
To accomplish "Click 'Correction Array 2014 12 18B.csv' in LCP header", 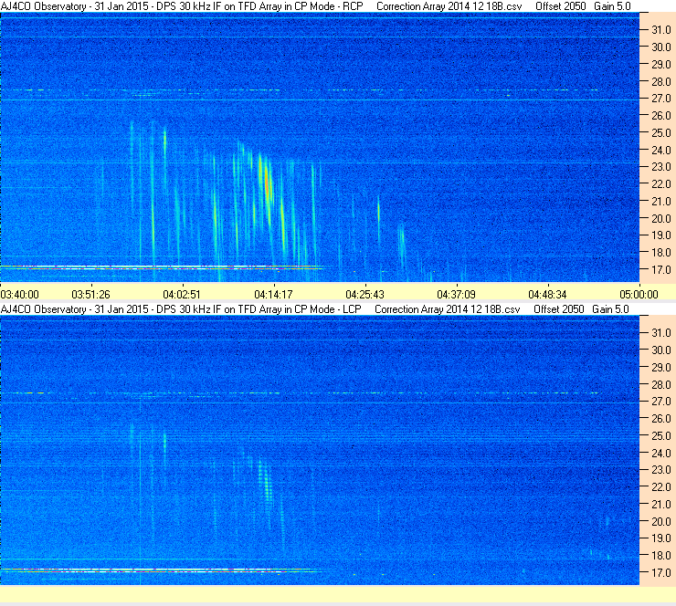I will (x=448, y=309).
